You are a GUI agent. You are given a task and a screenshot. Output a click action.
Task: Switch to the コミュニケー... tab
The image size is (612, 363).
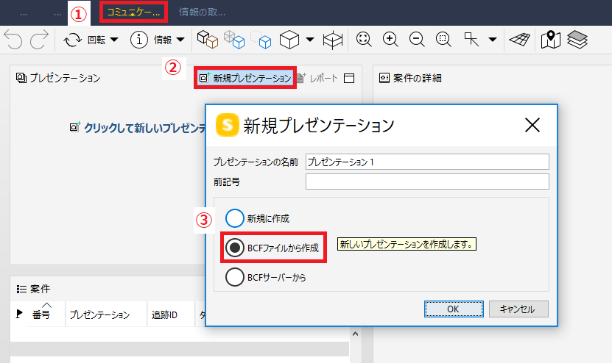(133, 12)
